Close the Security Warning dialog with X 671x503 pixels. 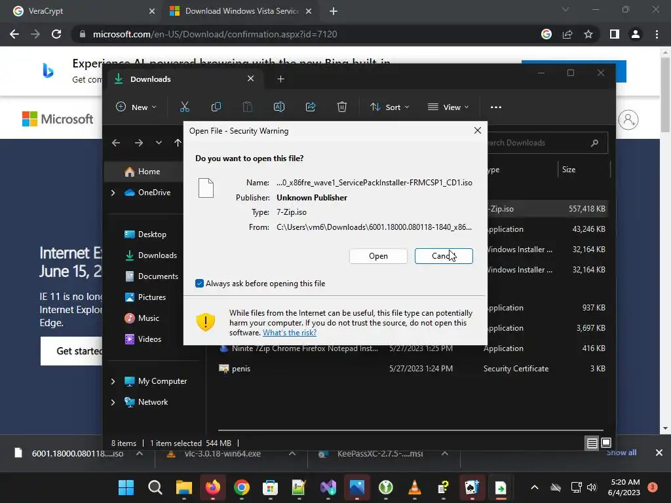click(478, 130)
